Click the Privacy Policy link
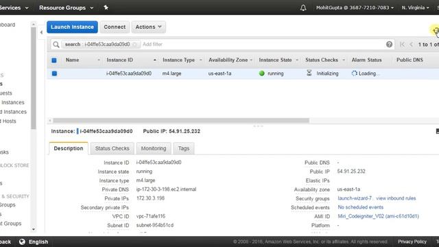The width and height of the screenshot is (439, 247). click(412, 242)
